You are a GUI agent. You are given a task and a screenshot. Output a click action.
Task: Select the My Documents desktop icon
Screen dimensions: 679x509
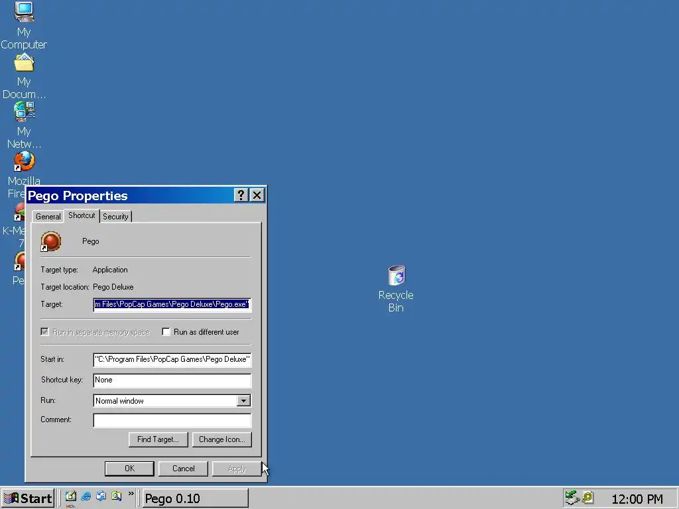[24, 76]
